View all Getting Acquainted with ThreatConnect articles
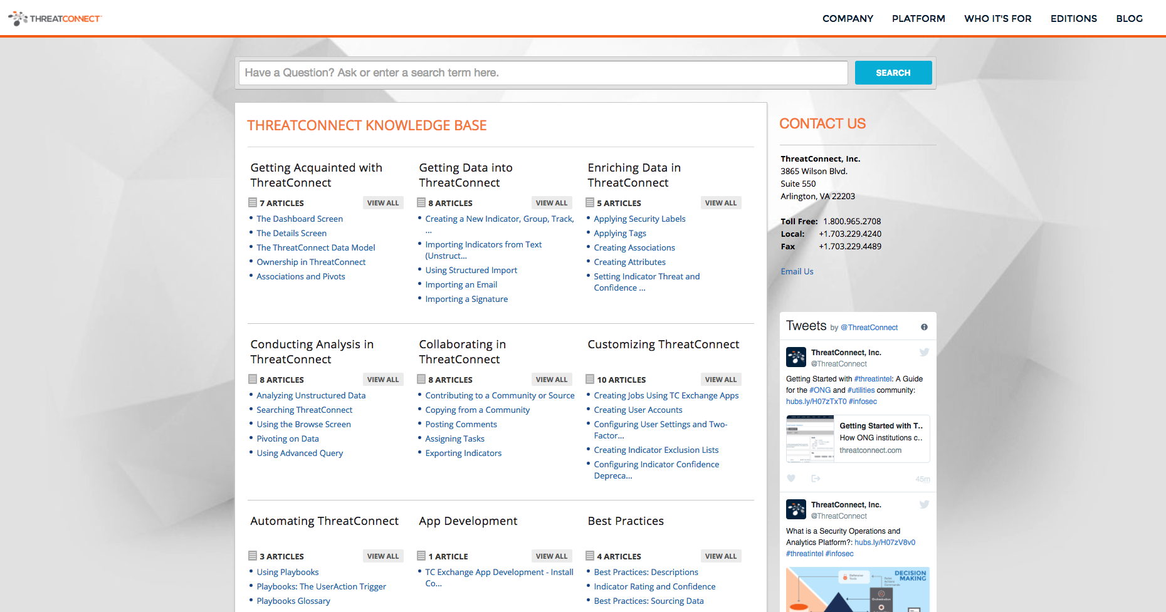The image size is (1166, 612). pyautogui.click(x=383, y=203)
